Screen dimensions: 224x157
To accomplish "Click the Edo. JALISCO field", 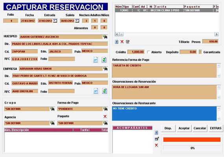I will (x=61, y=51).
